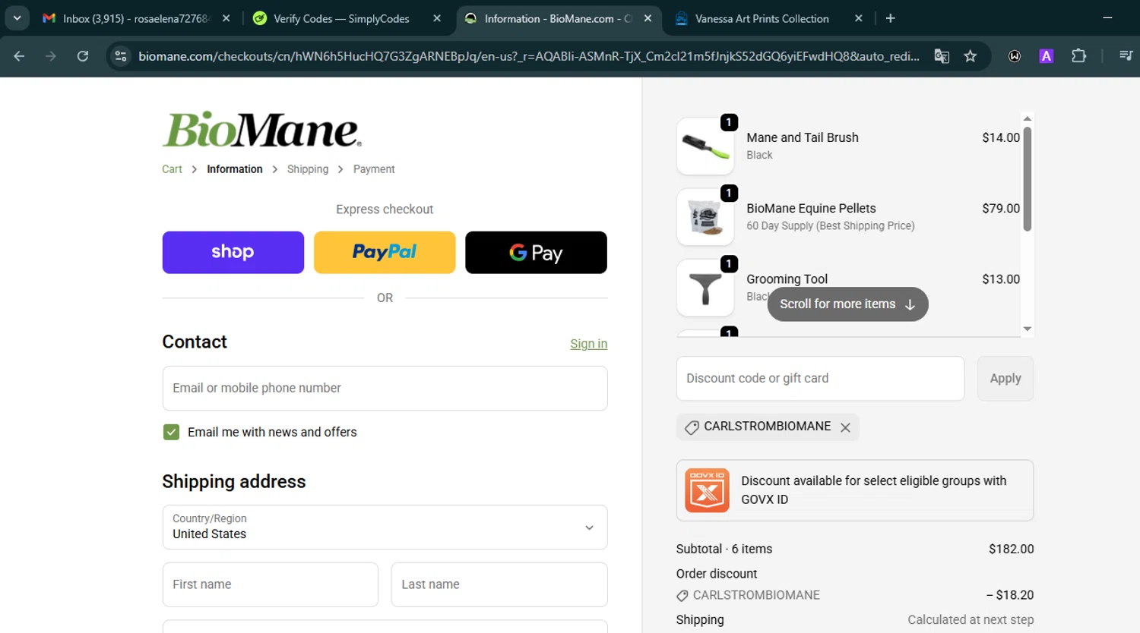
Task: Switch to the Verify Codes SimplyCodes tab
Action: (347, 18)
